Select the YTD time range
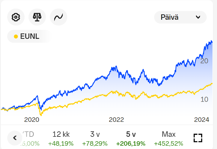Viewport: 217px width, 149px height. tap(30, 134)
